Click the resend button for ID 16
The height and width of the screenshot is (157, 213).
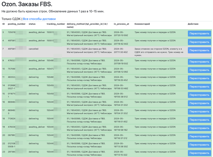click(199, 103)
